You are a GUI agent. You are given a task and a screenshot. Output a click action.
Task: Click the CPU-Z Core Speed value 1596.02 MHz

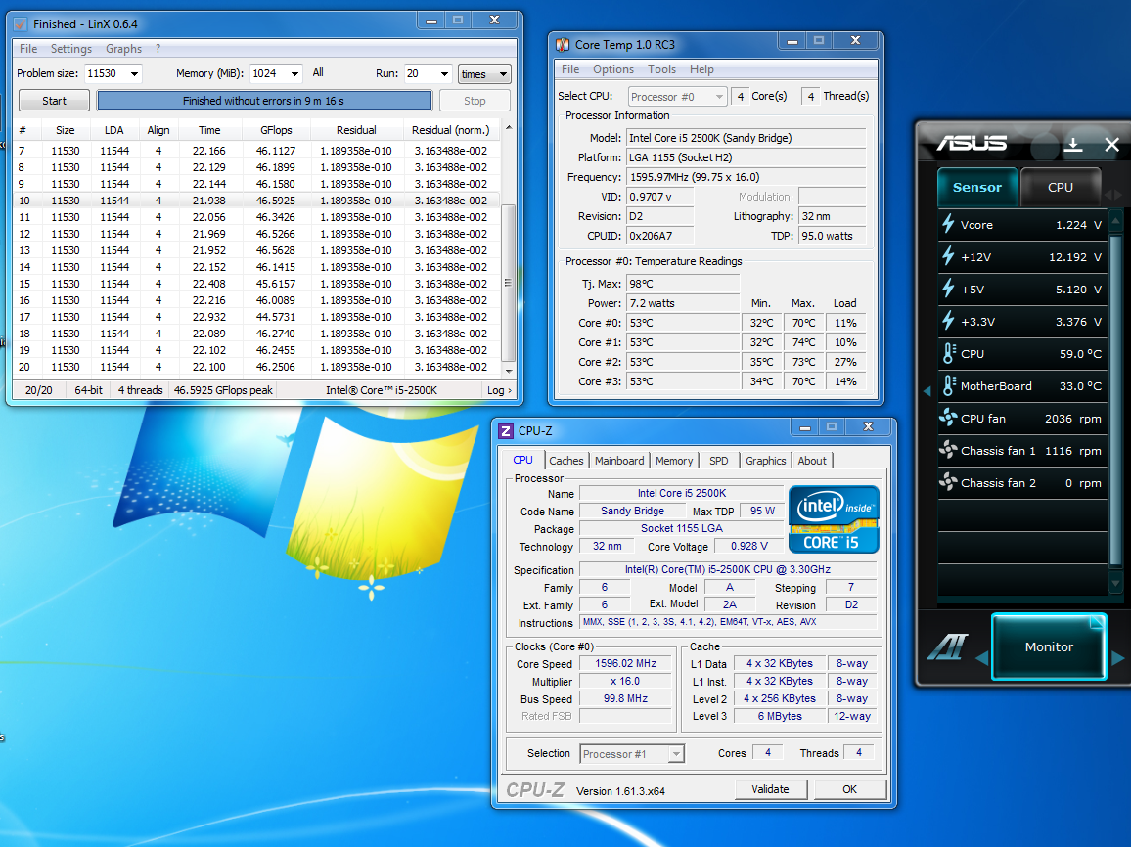625,664
